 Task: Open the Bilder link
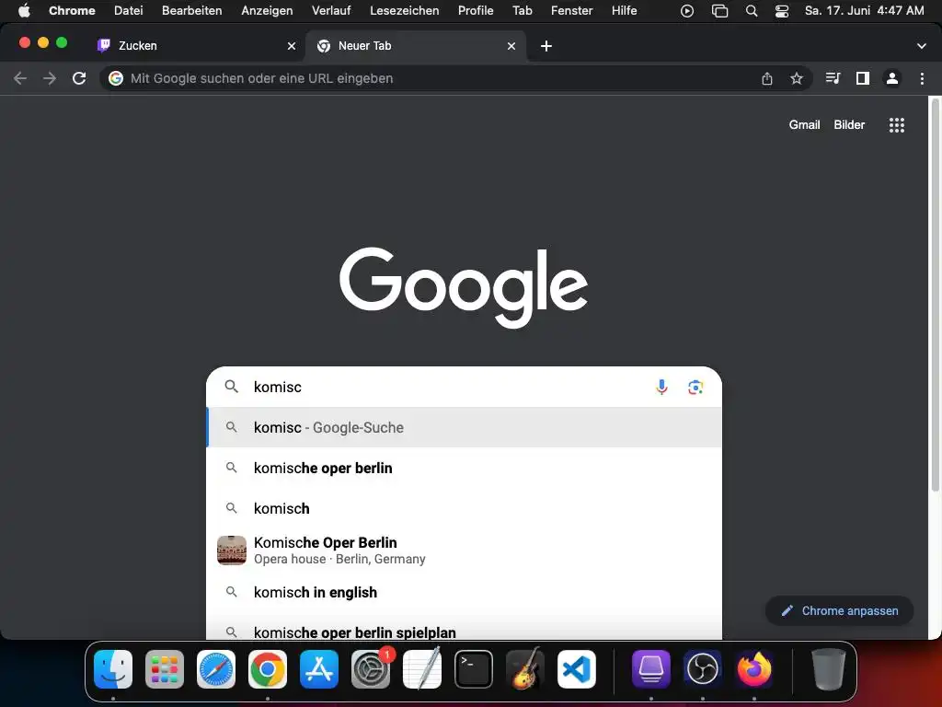click(849, 125)
